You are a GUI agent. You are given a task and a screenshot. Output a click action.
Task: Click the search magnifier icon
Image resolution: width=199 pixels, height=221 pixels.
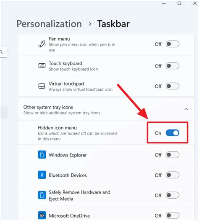point(1,52)
